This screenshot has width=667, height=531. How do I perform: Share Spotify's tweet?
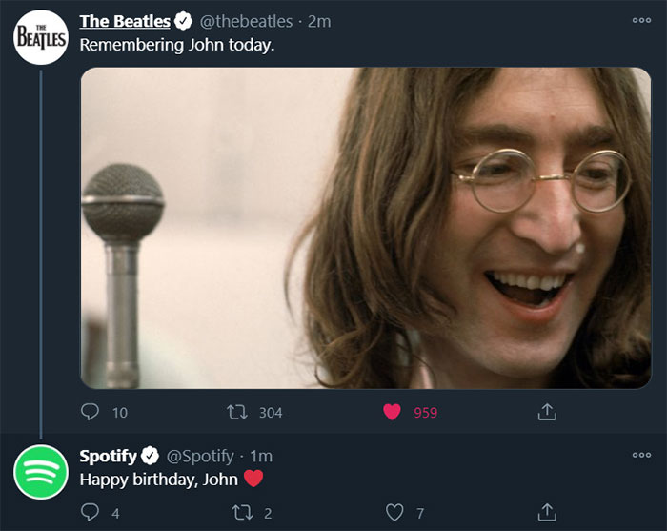(x=547, y=513)
